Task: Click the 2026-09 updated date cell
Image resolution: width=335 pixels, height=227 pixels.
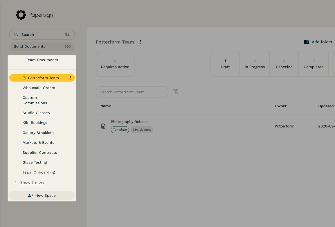Action: click(x=327, y=126)
